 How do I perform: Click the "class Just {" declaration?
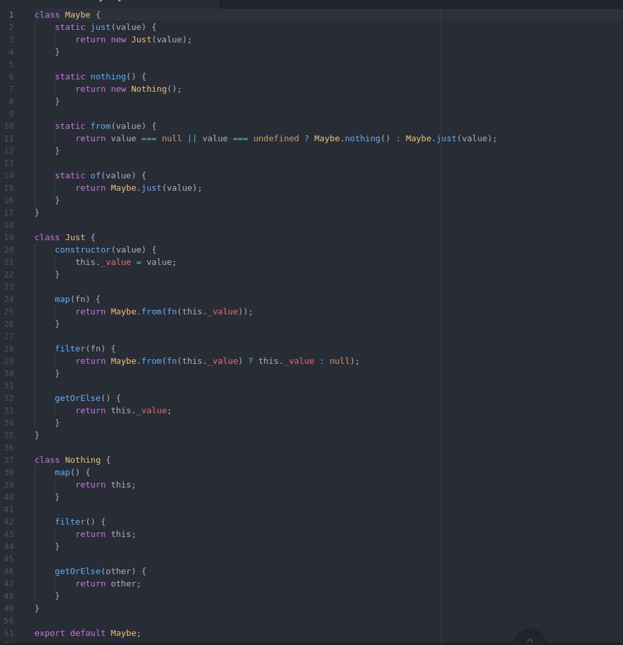pos(65,238)
